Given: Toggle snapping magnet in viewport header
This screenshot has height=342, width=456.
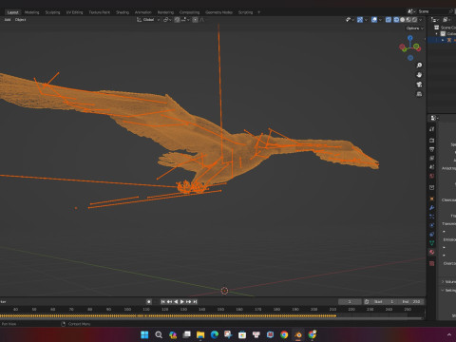Looking at the screenshot, I should coord(178,20).
